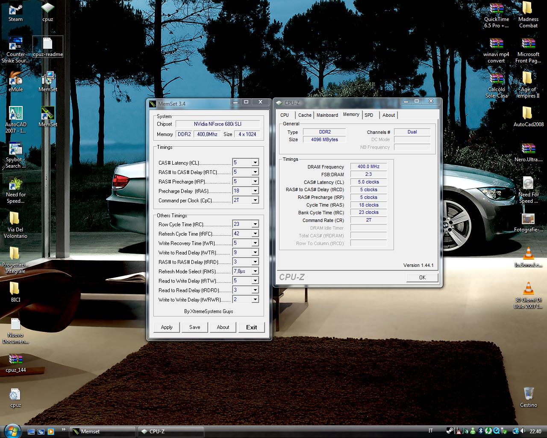Expand the Command per Clock (CpC) dropdown
Viewport: 547px width, 438px height.
coord(255,200)
